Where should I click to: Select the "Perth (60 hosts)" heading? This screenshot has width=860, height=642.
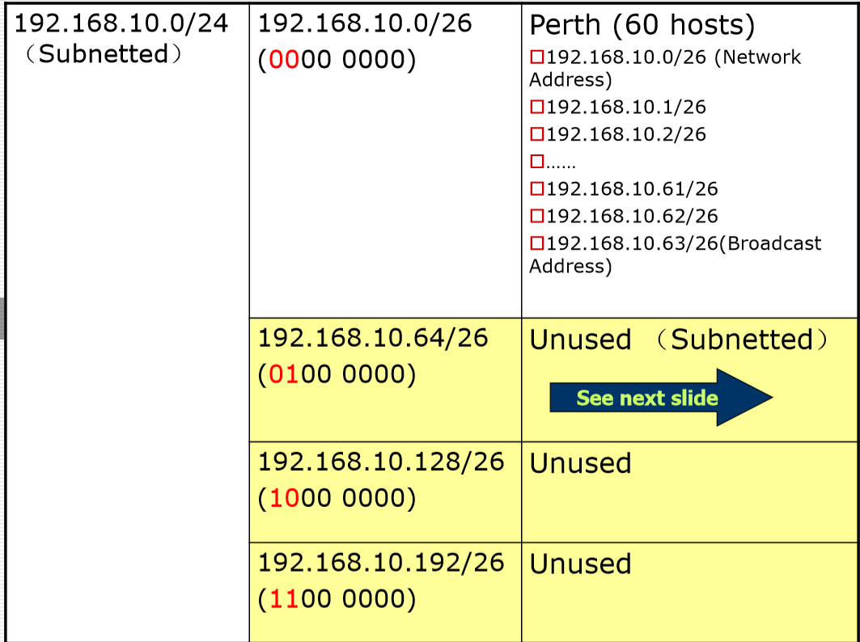642,26
